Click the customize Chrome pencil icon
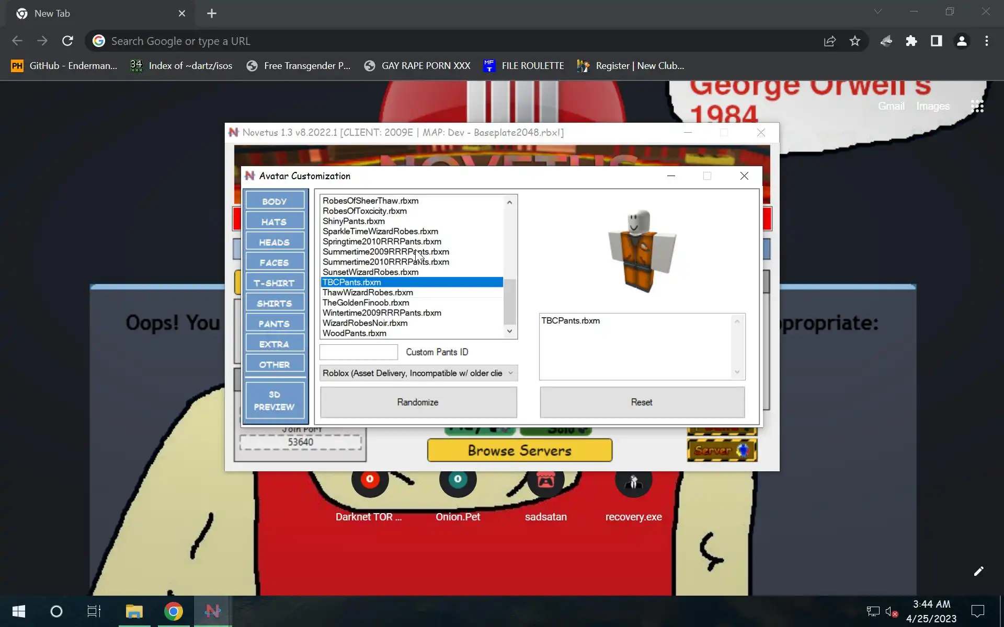This screenshot has width=1004, height=627. click(x=978, y=571)
